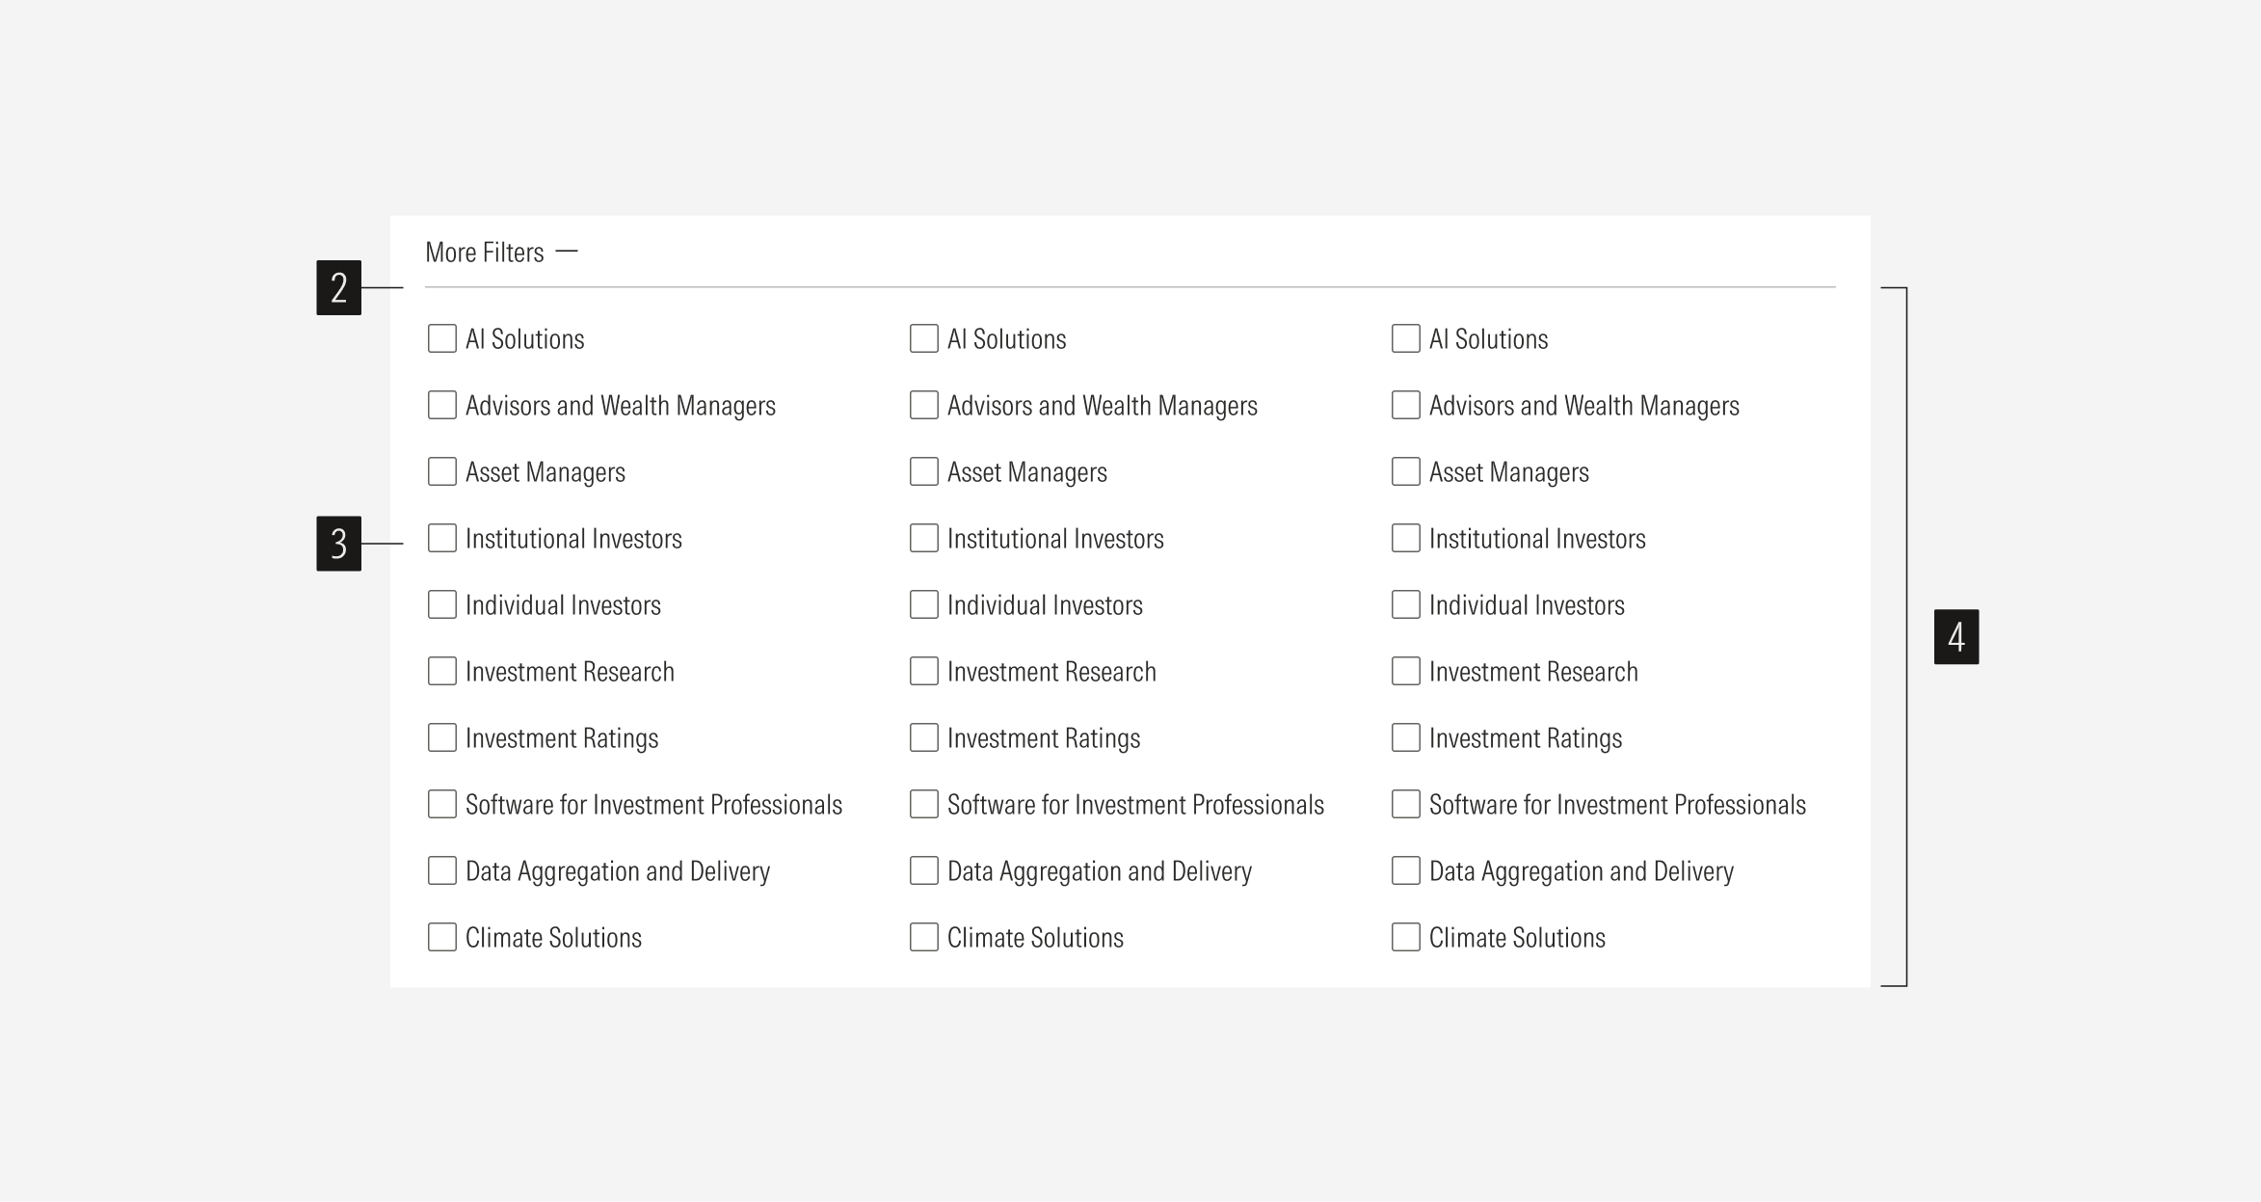This screenshot has height=1202, width=2261.
Task: Collapse the More Filters section
Action: tap(501, 253)
